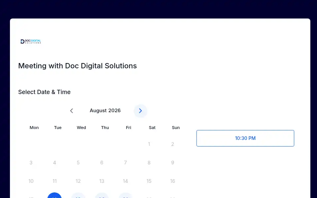
Task: Click the Select Date & Time heading
Action: (x=44, y=92)
